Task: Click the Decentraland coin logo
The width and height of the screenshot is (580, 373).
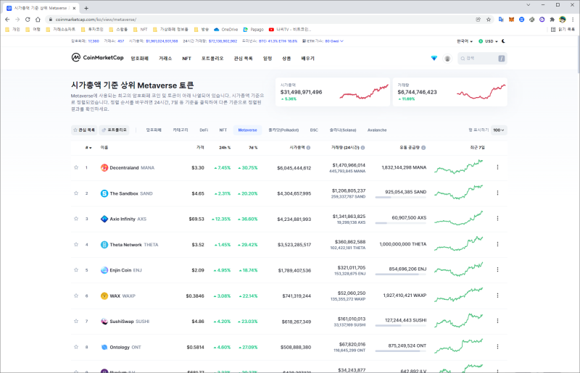Action: pos(104,167)
